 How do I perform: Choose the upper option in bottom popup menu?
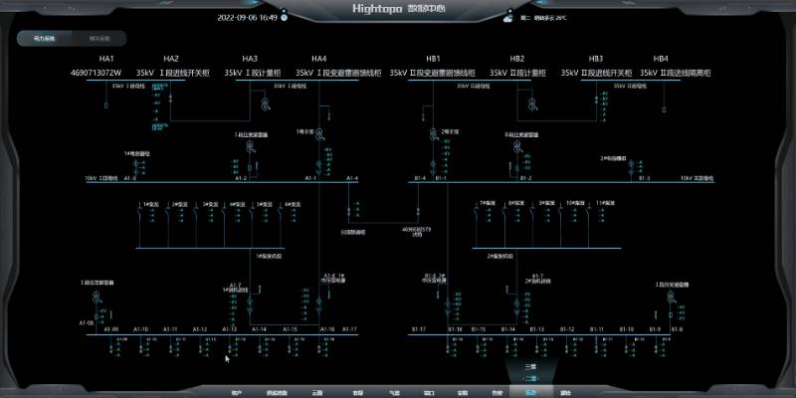(x=530, y=366)
